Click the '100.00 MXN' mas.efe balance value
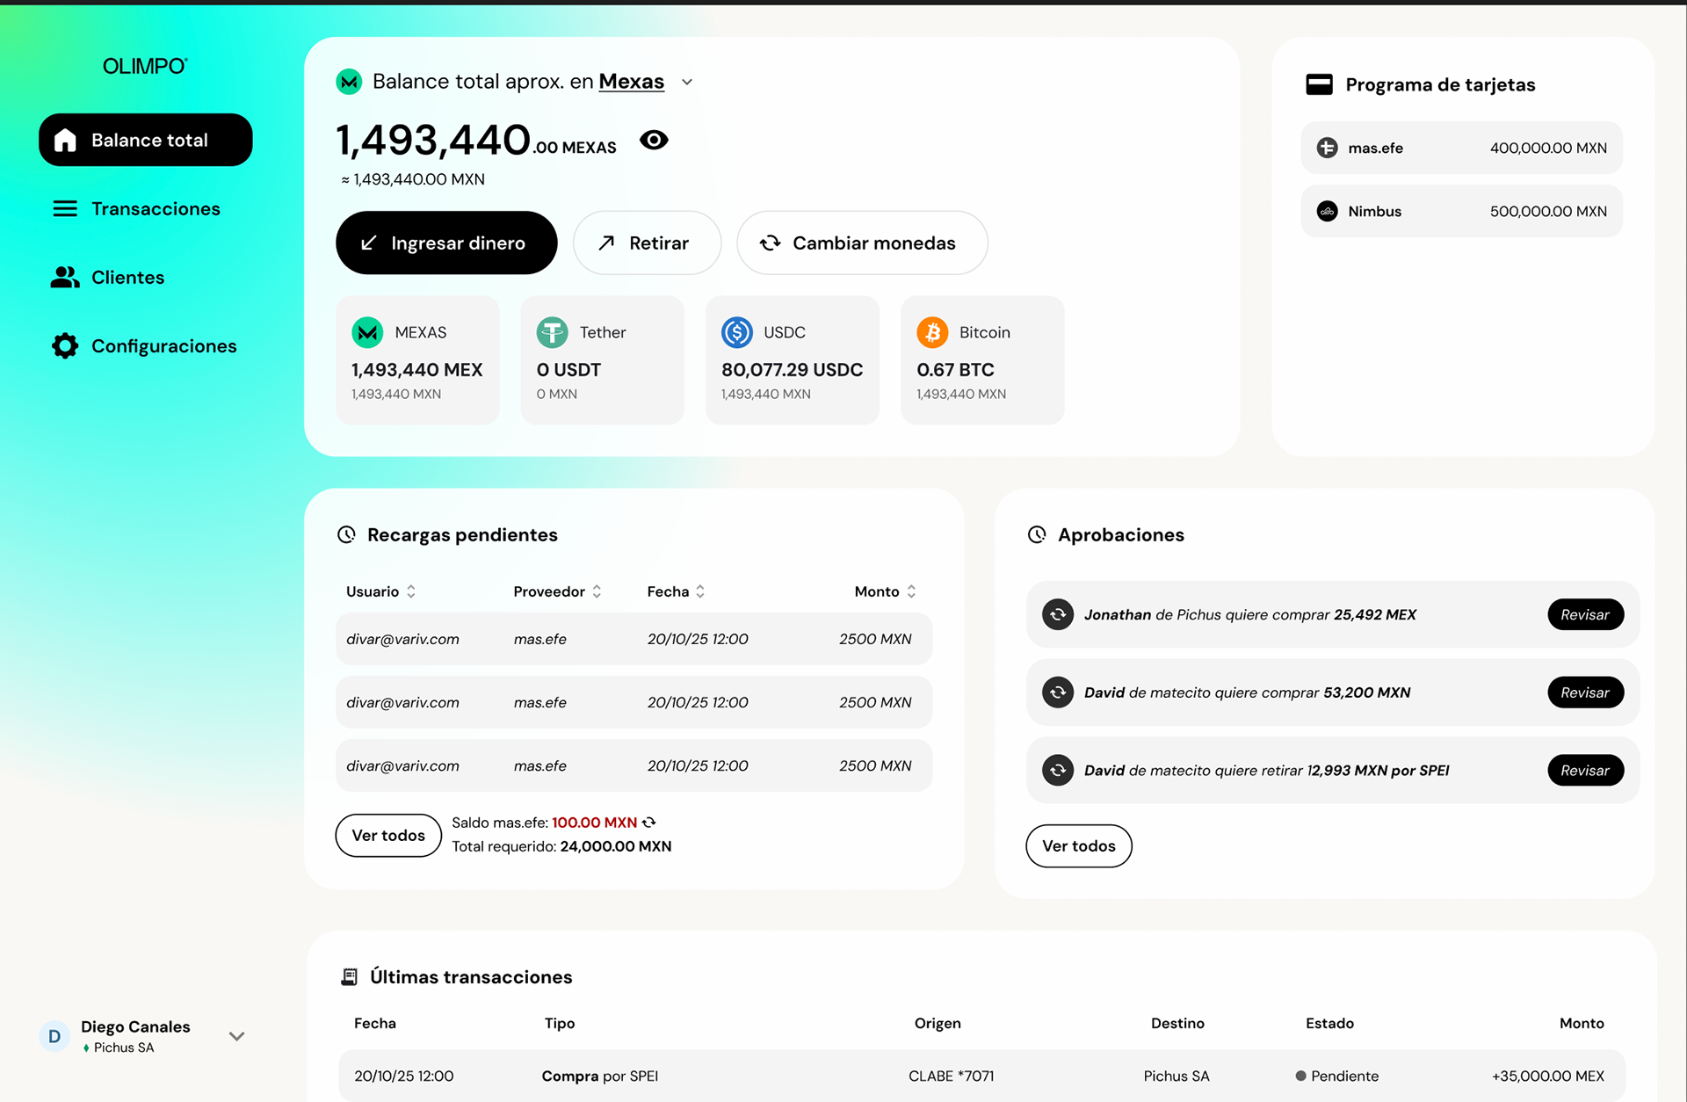Image resolution: width=1687 pixels, height=1102 pixels. click(x=595, y=823)
